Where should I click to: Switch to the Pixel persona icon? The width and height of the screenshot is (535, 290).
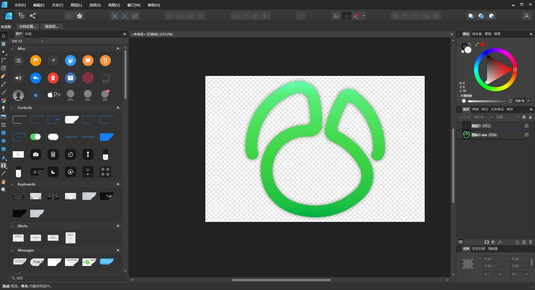[21, 16]
